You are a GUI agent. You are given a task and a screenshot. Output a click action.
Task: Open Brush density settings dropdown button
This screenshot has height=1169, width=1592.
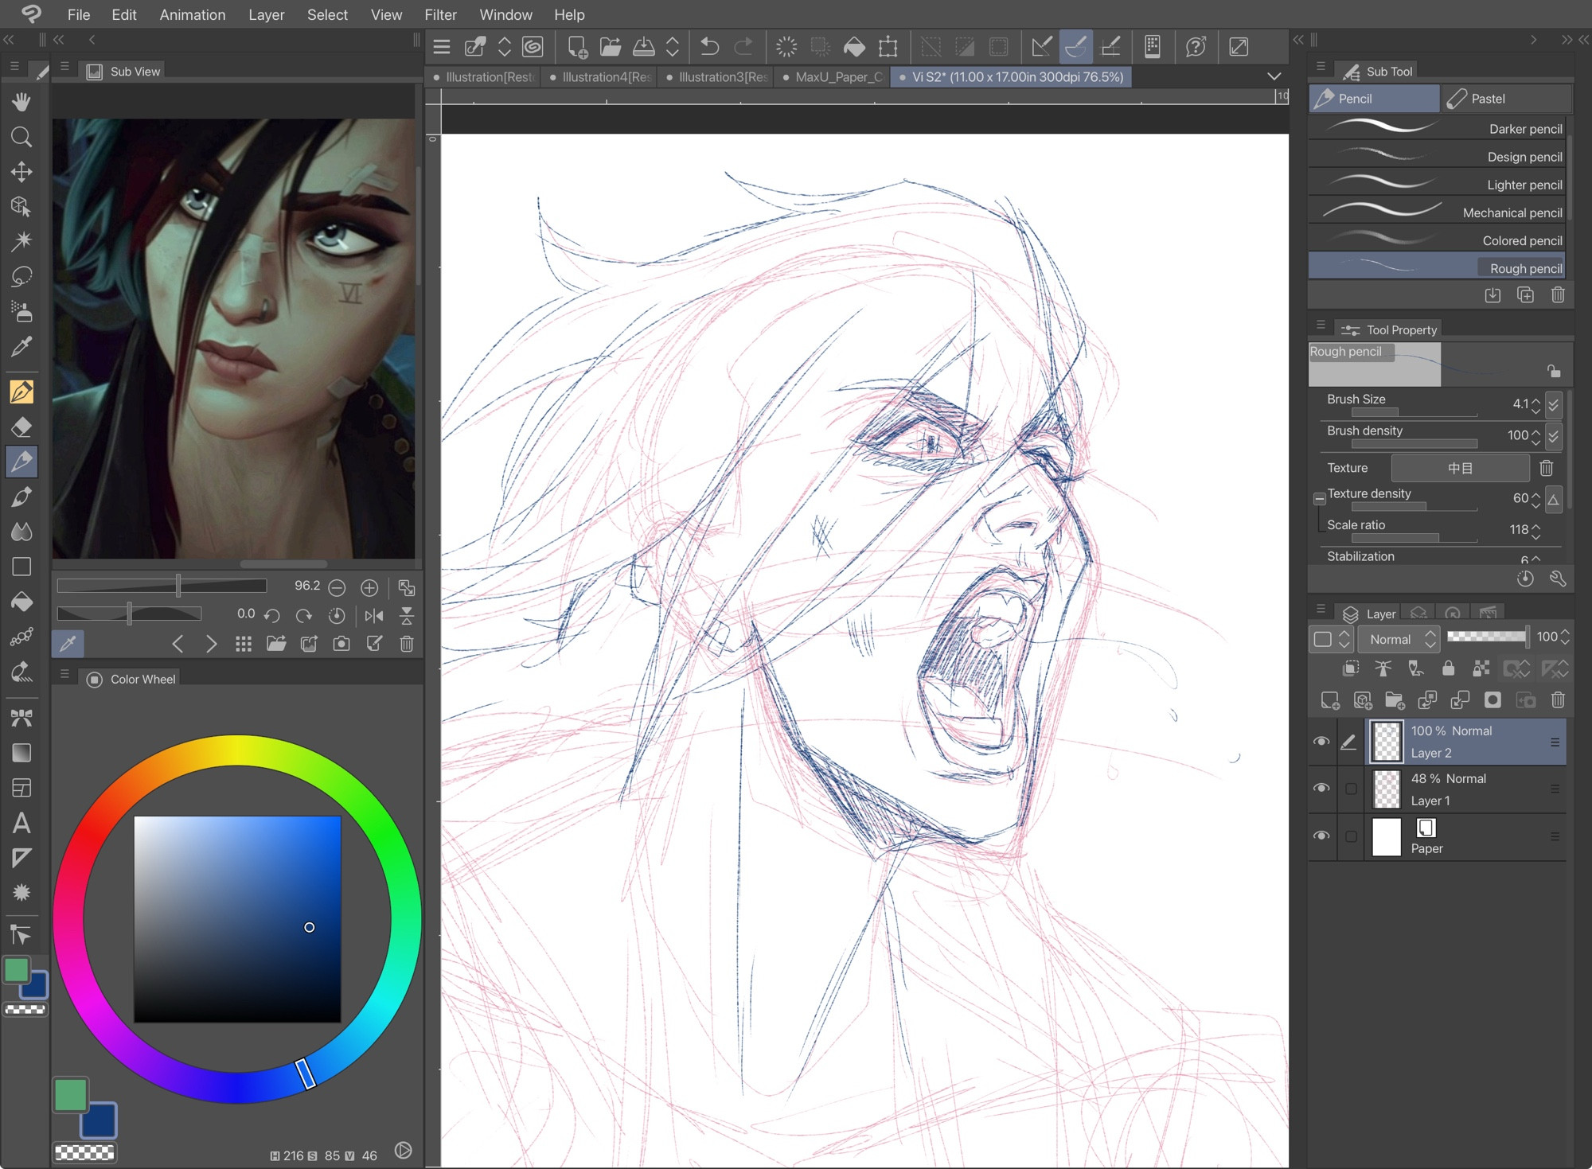pos(1553,436)
